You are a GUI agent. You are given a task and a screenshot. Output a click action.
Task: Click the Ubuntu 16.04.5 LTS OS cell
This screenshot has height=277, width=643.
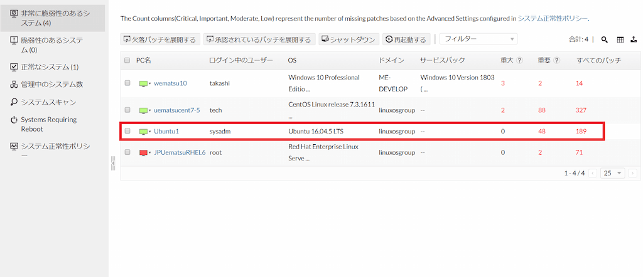[x=316, y=132]
